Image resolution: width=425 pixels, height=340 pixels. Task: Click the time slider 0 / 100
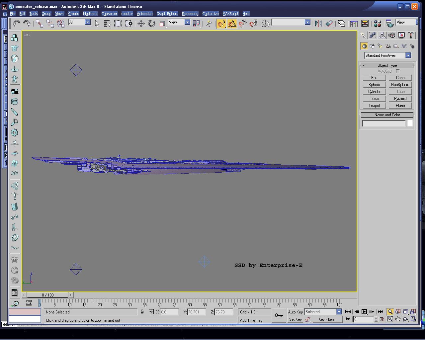48,295
